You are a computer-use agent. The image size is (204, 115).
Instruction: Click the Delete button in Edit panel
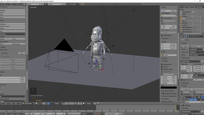coord(13,28)
